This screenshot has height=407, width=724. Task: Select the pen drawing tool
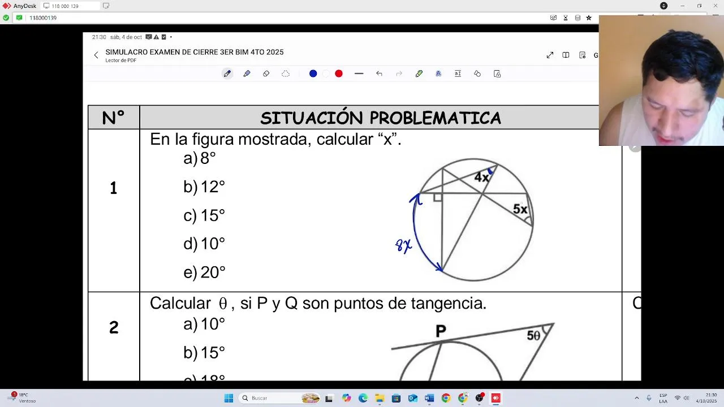pyautogui.click(x=227, y=73)
